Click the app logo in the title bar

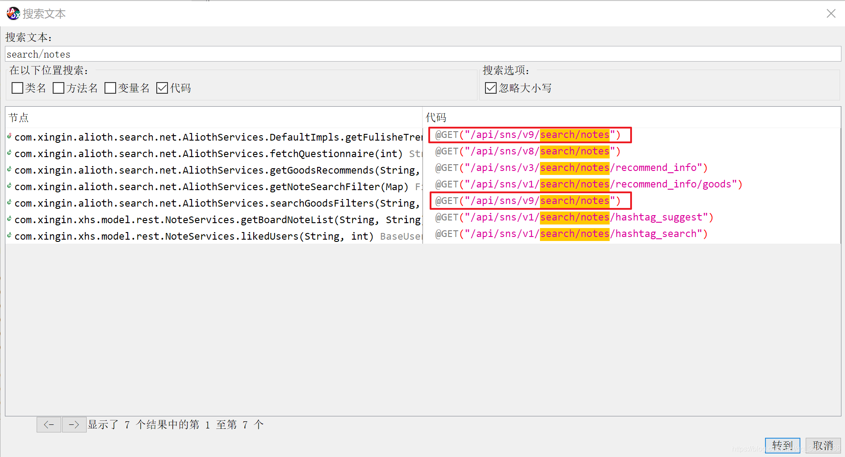[13, 13]
